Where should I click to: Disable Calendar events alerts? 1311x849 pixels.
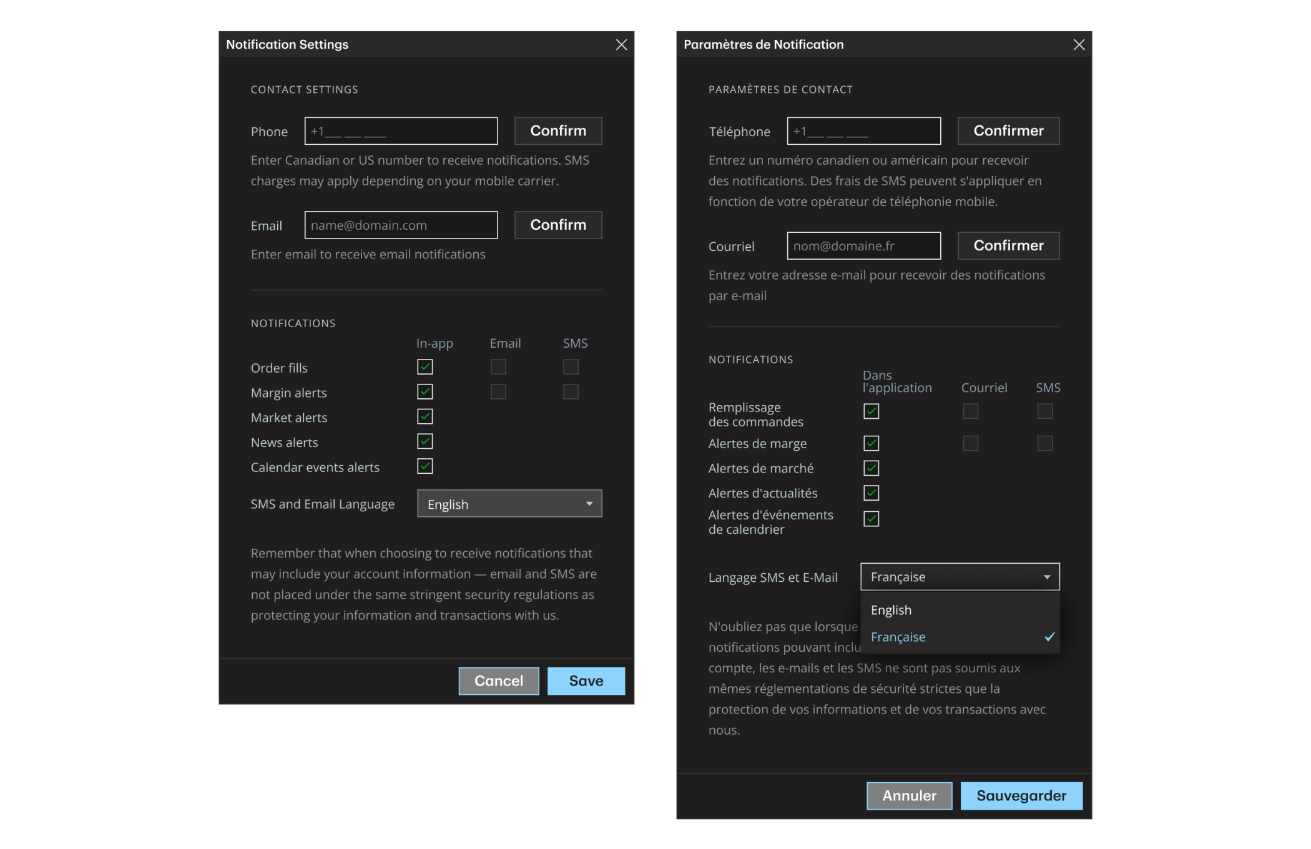click(x=425, y=466)
